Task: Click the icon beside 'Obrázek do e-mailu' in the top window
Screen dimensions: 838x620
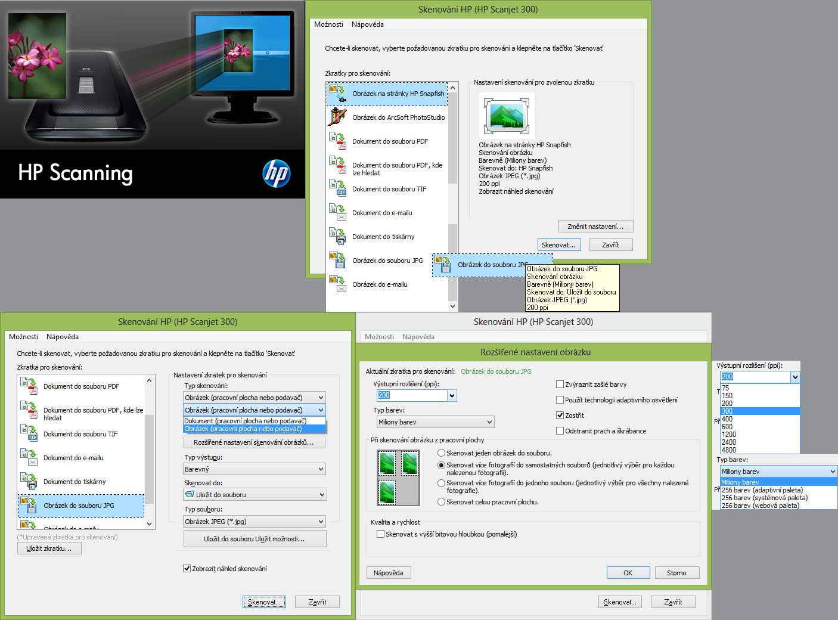Action: click(338, 284)
